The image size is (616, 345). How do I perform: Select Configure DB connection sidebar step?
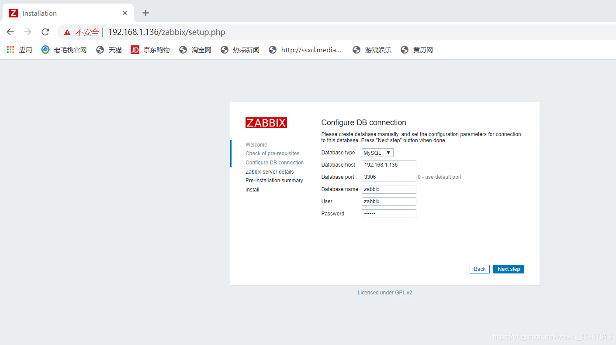click(x=275, y=163)
